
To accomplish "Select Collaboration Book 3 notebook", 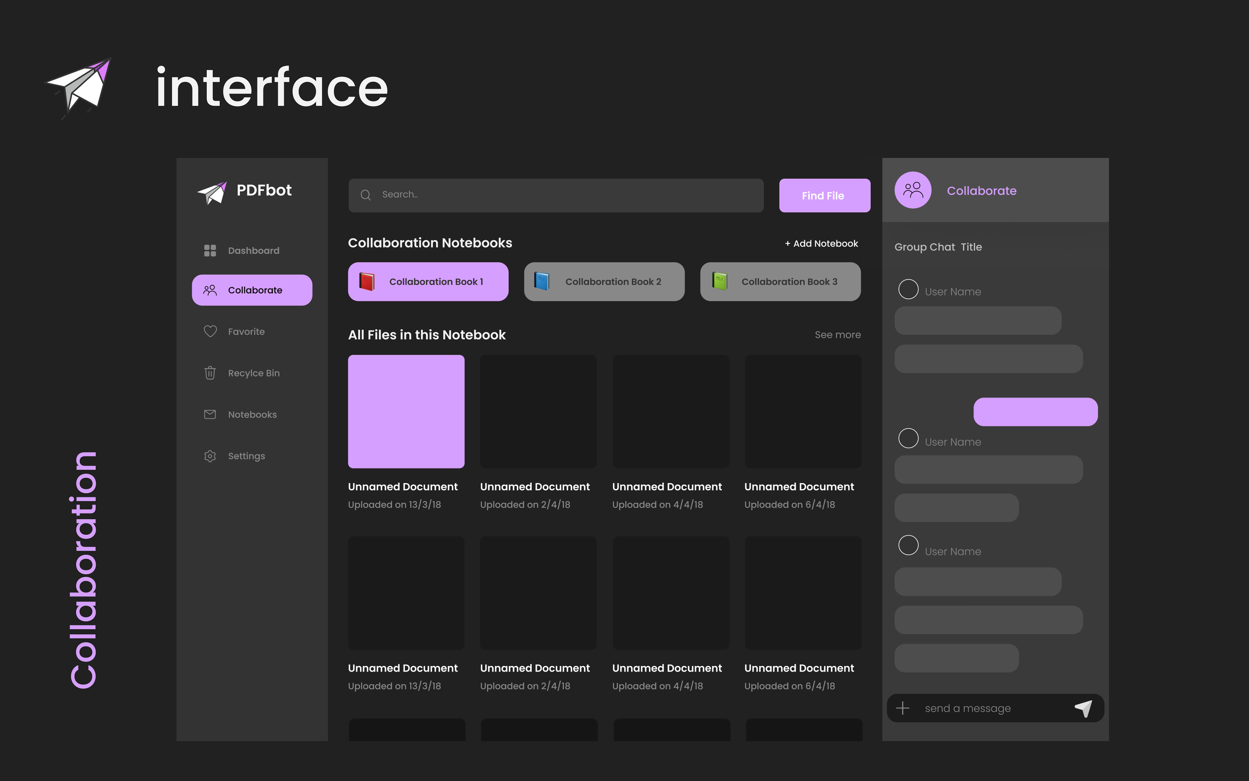I will 780,281.
